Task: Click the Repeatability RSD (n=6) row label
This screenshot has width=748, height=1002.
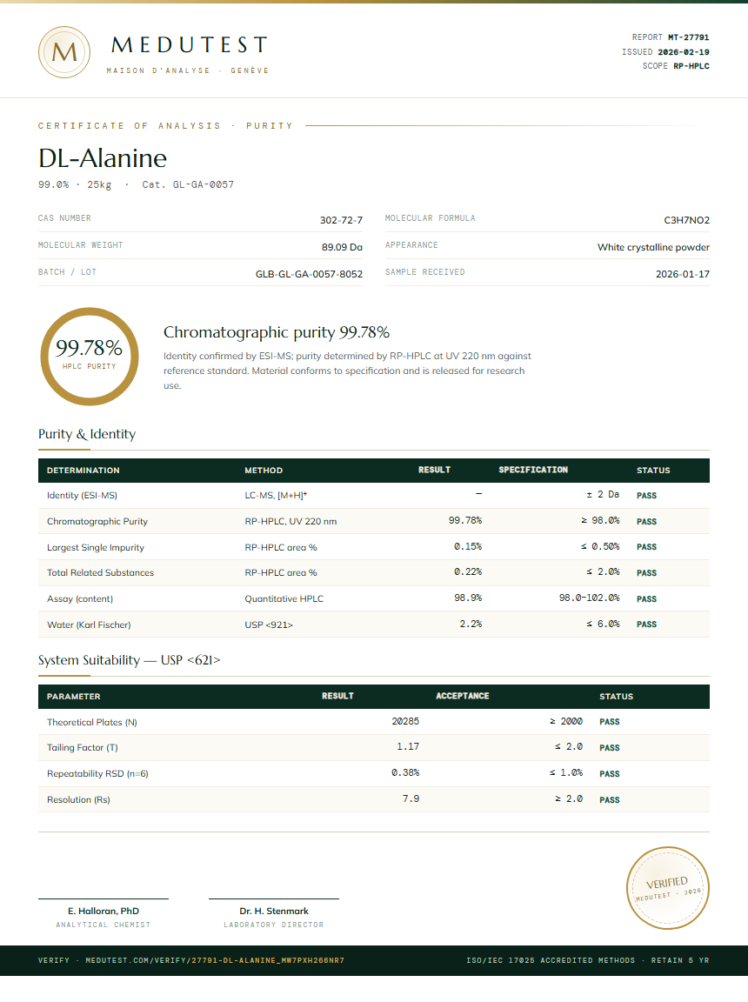Action: [x=97, y=774]
